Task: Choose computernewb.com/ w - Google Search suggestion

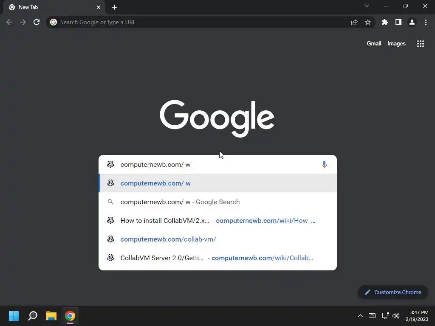Action: point(218,202)
